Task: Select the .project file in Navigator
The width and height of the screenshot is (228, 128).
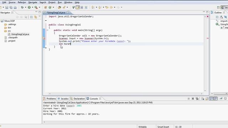Action: click(x=10, y=41)
